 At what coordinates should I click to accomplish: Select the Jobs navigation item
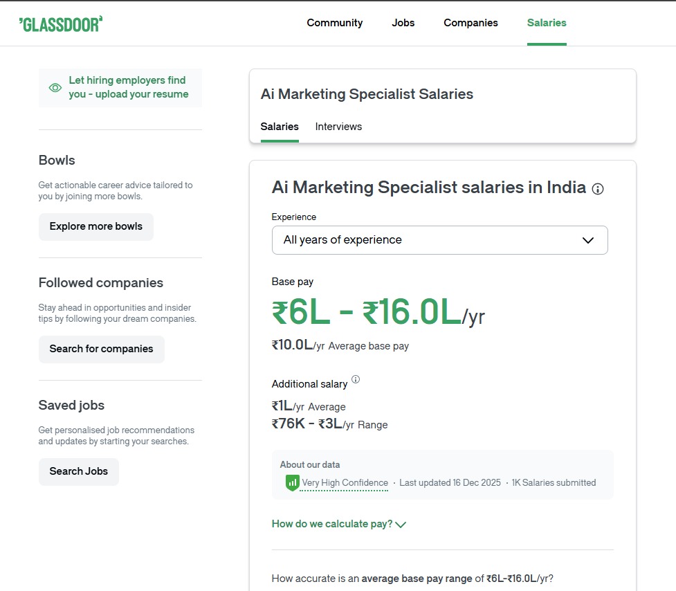point(403,23)
